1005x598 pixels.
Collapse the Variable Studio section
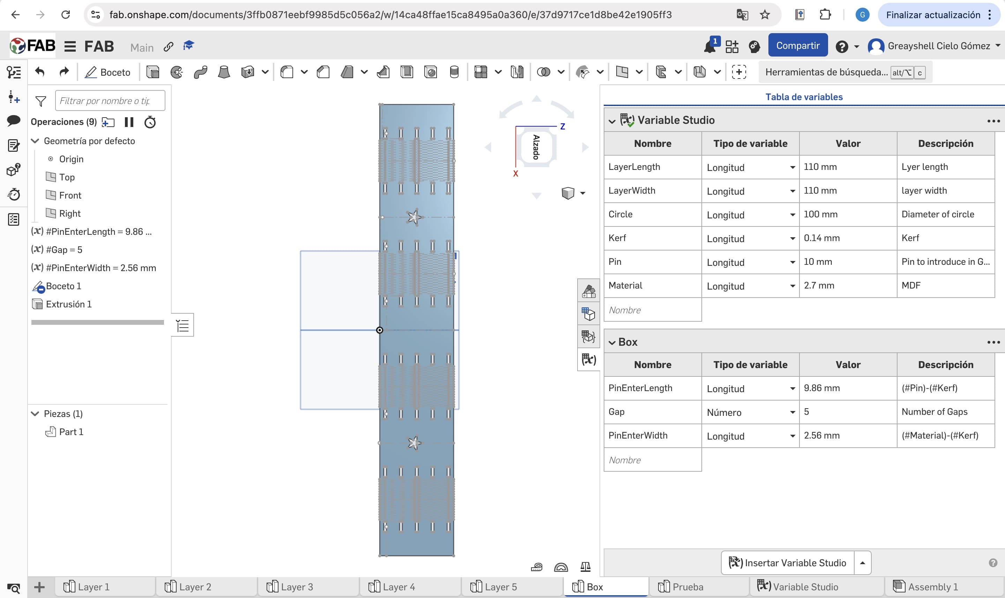pyautogui.click(x=612, y=120)
